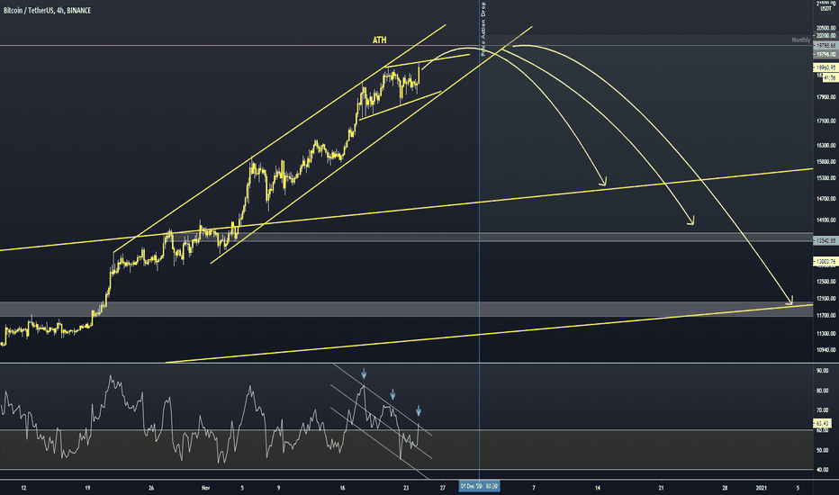Image resolution: width=839 pixels, height=495 pixels.
Task: Open the USDT currency selector on price axis
Action: pos(825,9)
